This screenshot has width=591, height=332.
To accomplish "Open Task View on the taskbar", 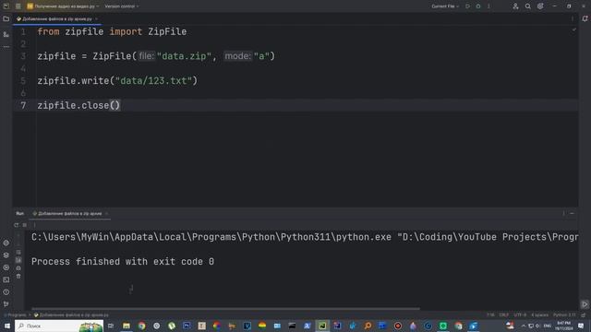I will [111, 326].
